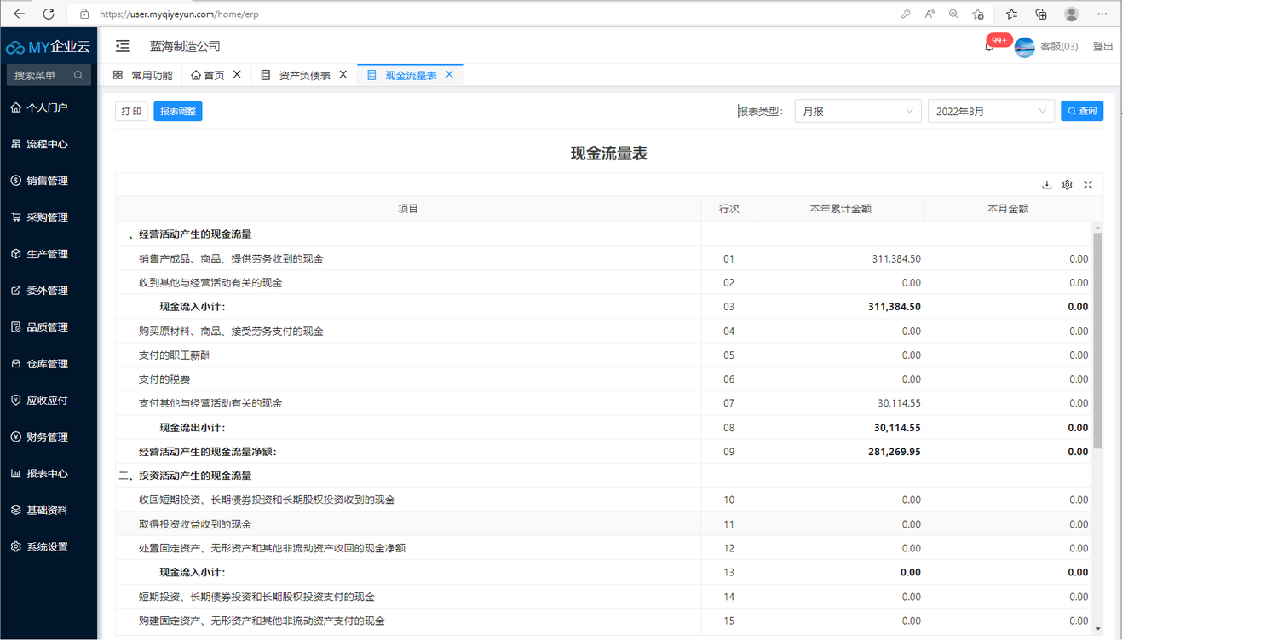
Task: Open the table column settings gear
Action: coord(1068,185)
